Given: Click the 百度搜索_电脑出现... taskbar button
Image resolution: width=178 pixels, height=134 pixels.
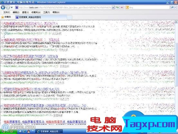Looking at the screenshot, I should (x=49, y=132).
